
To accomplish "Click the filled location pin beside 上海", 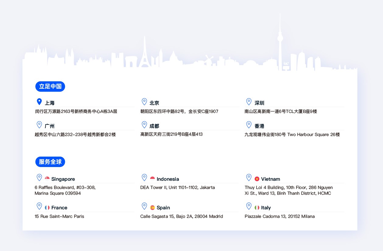I will [x=39, y=102].
